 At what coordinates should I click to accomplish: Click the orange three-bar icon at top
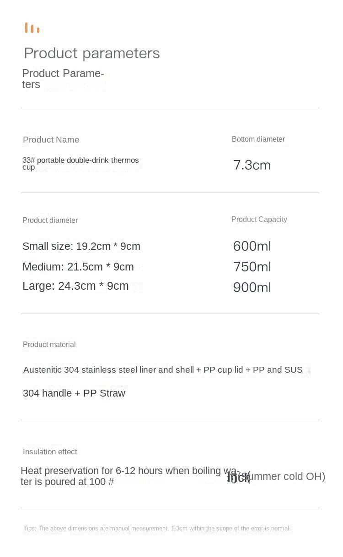point(32,28)
